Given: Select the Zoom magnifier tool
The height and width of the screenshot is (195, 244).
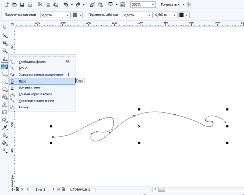Looking at the screenshot, I should click(x=5, y=51).
